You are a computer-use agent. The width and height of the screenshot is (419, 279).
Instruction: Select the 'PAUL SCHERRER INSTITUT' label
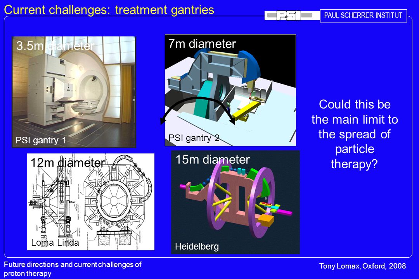point(364,15)
